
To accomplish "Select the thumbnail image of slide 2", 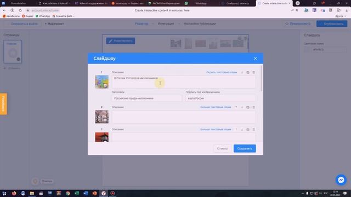I will (101, 117).
